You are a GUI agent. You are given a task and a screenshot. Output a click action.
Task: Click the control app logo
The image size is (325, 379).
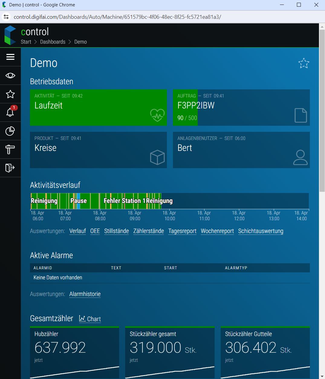10,35
